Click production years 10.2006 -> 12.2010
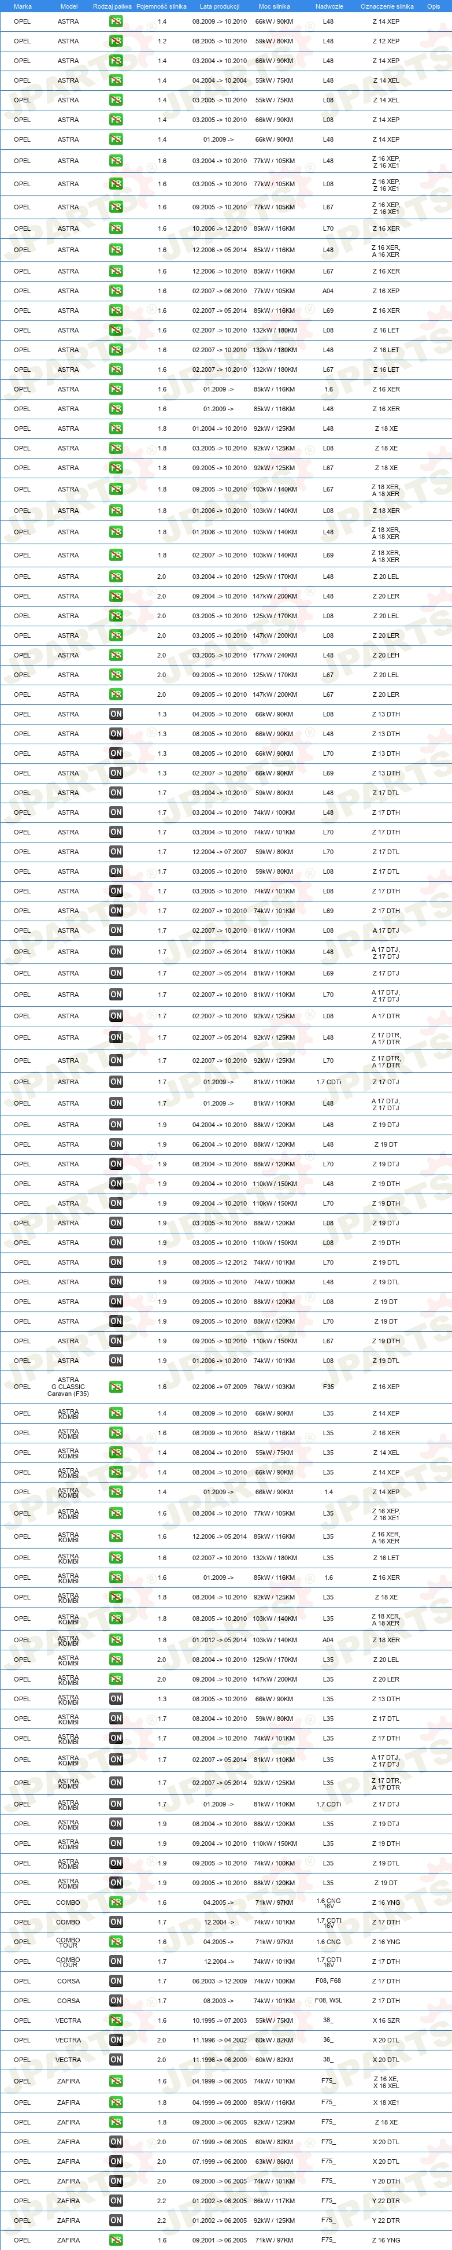 coord(219,229)
